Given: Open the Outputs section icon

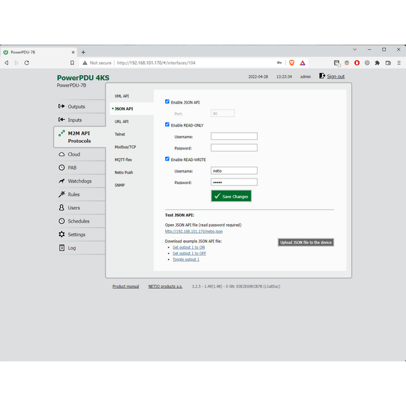Looking at the screenshot, I should point(62,106).
